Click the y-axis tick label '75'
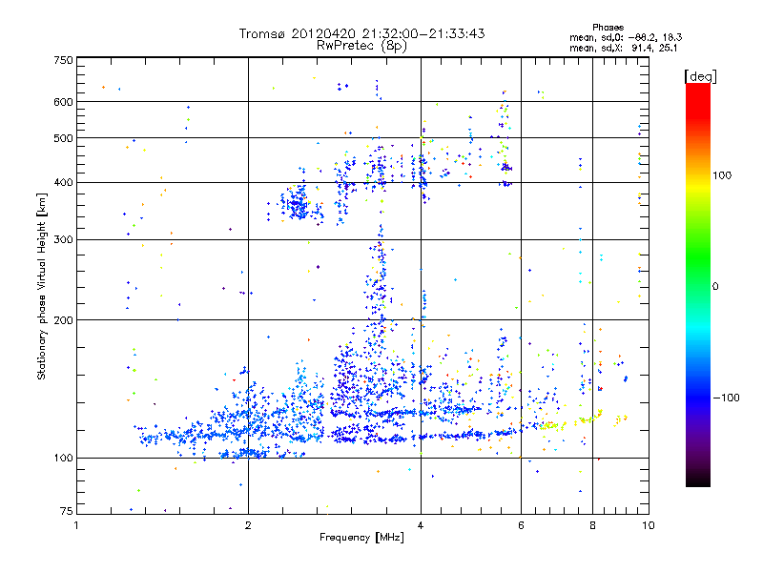The width and height of the screenshot is (763, 572). click(67, 511)
